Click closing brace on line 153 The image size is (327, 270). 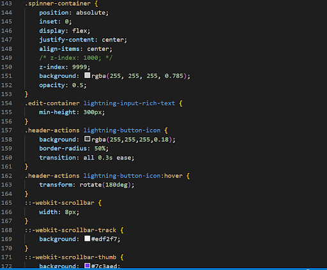[x=26, y=94]
